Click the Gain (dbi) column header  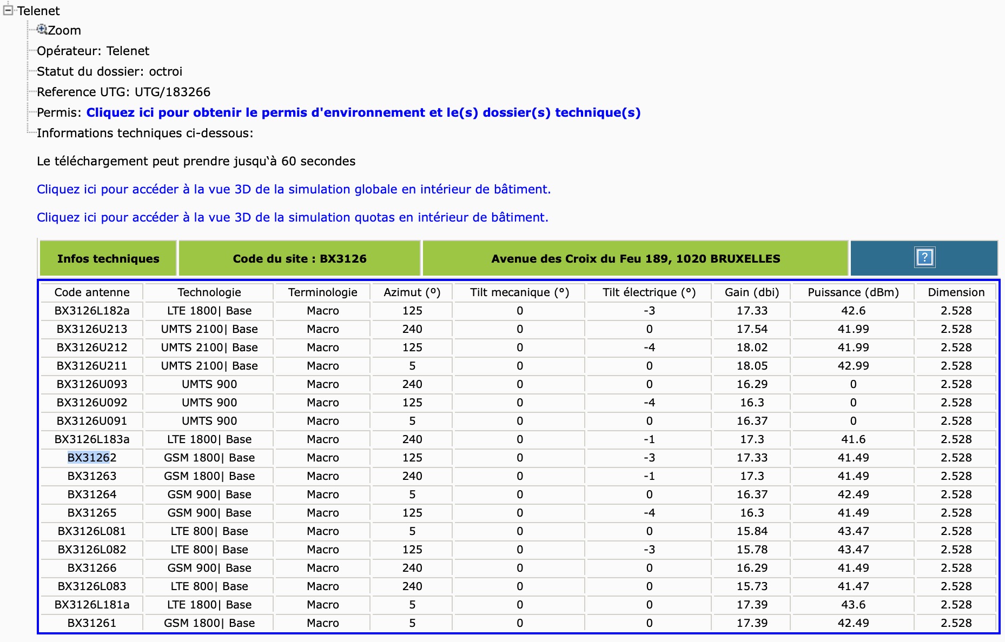tap(752, 292)
